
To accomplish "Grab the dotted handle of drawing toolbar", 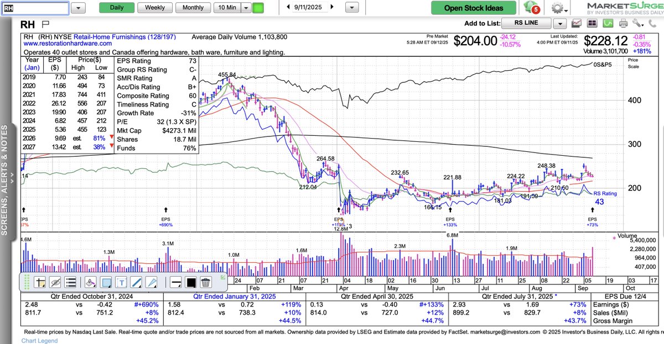I will click(26, 282).
